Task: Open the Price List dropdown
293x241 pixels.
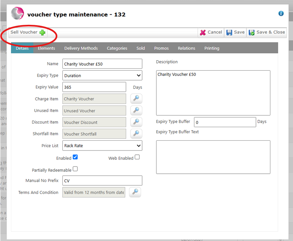Action: [x=102, y=145]
